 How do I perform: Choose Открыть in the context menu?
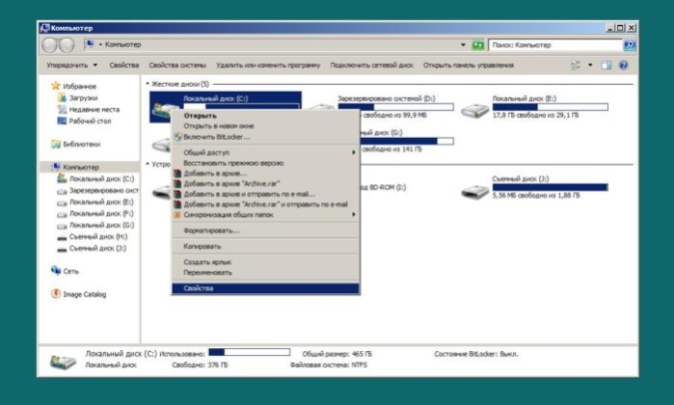pyautogui.click(x=265, y=116)
